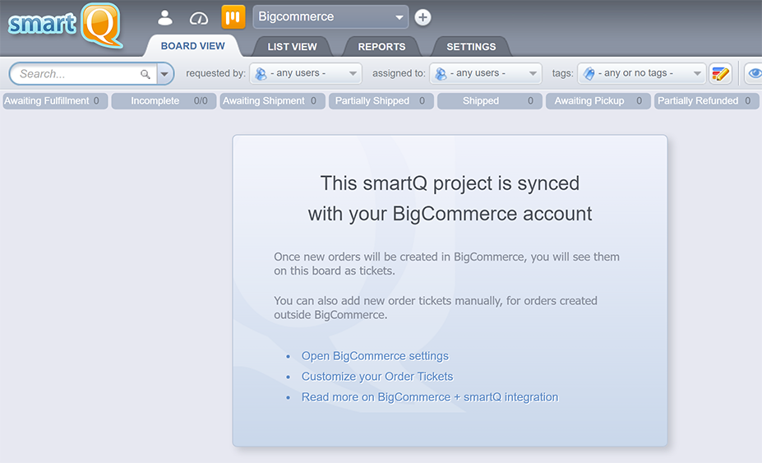Click the smartQ logo

point(65,25)
